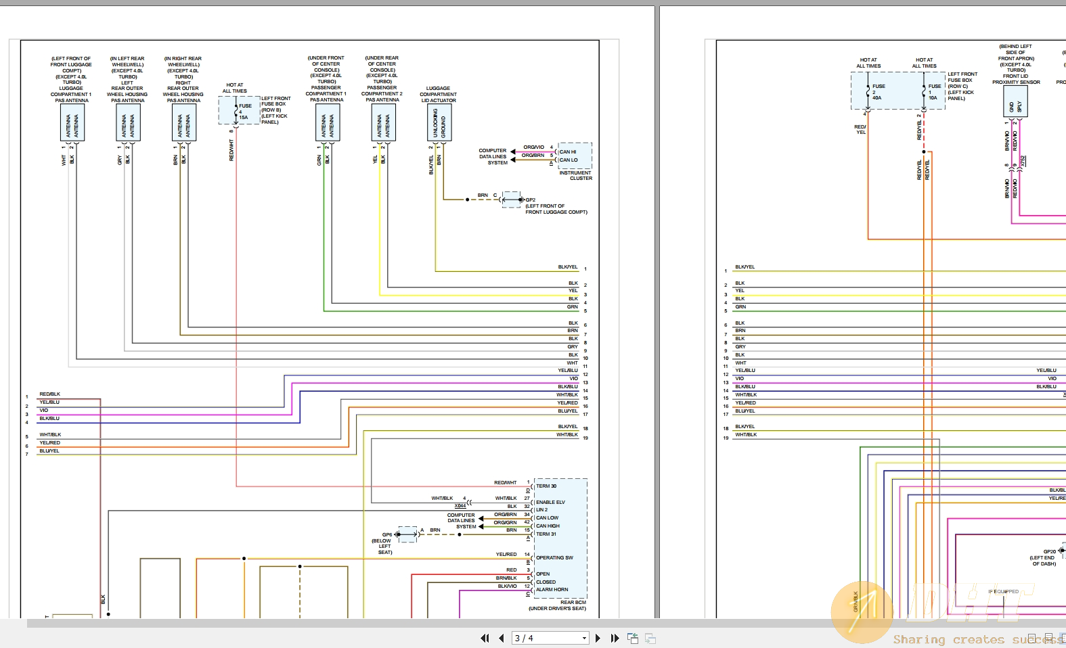
Task: Click the ENABLE ELV pin label
Action: pos(550,502)
